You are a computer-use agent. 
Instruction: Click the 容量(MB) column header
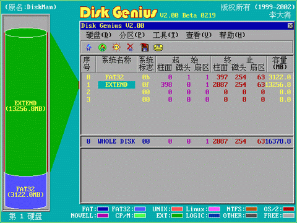click(x=280, y=63)
